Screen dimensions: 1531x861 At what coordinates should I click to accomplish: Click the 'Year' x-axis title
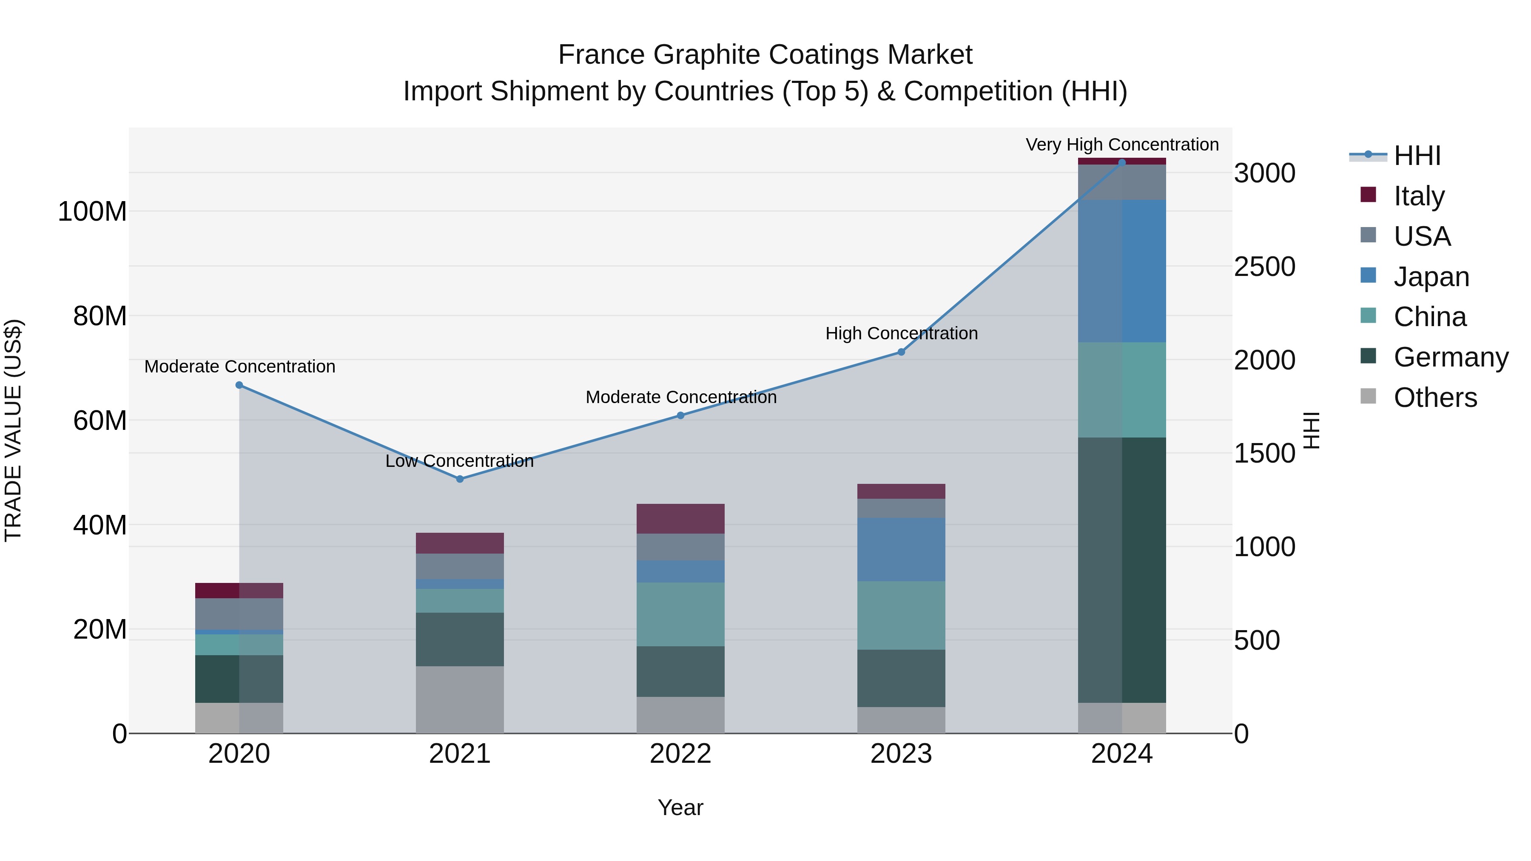pyautogui.click(x=680, y=808)
